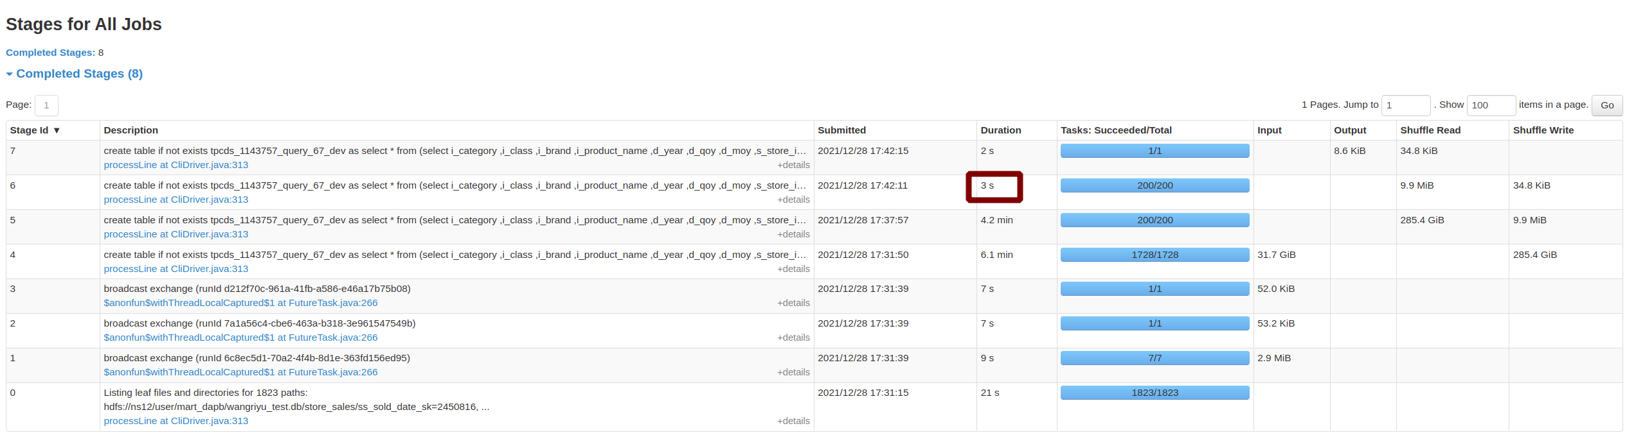Screen dimensions: 1627x444
Task: Click the 1/1 progress bar of stage 7
Action: coord(1155,151)
